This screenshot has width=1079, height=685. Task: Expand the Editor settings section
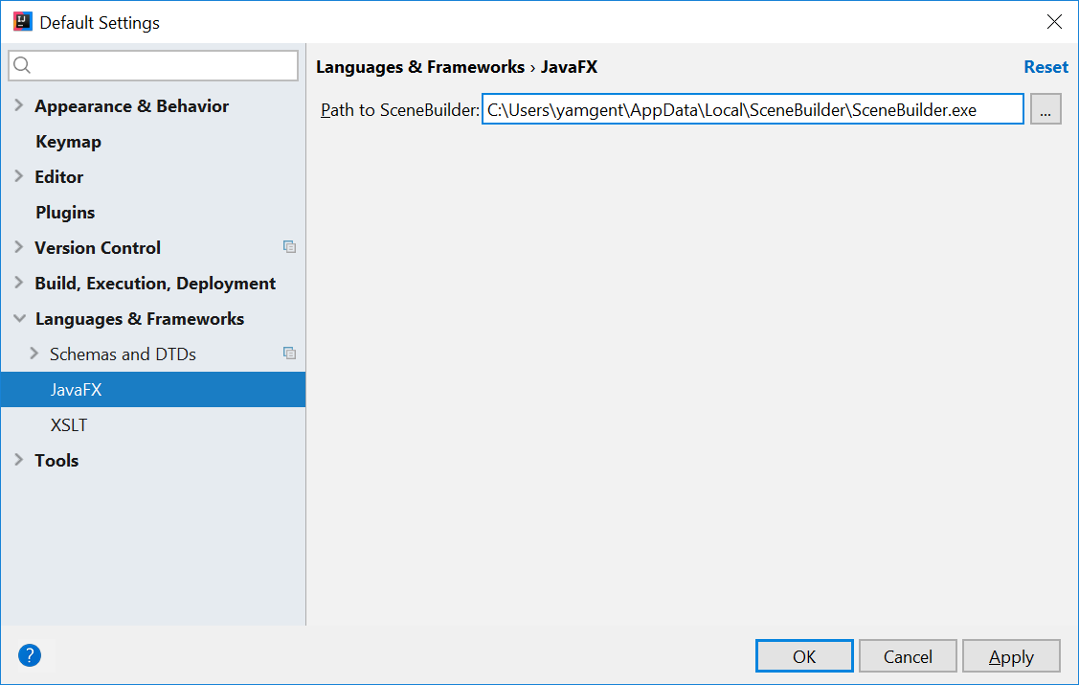tap(16, 176)
